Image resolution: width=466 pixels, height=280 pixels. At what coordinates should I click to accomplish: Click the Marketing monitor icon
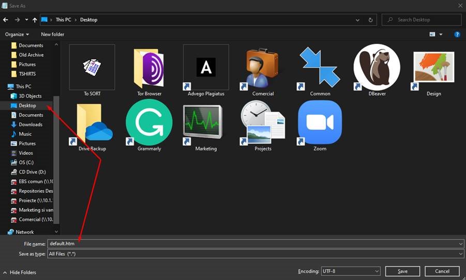pyautogui.click(x=206, y=123)
